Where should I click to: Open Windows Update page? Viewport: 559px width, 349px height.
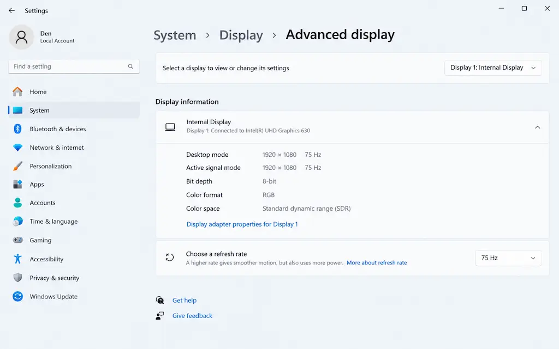point(74,296)
